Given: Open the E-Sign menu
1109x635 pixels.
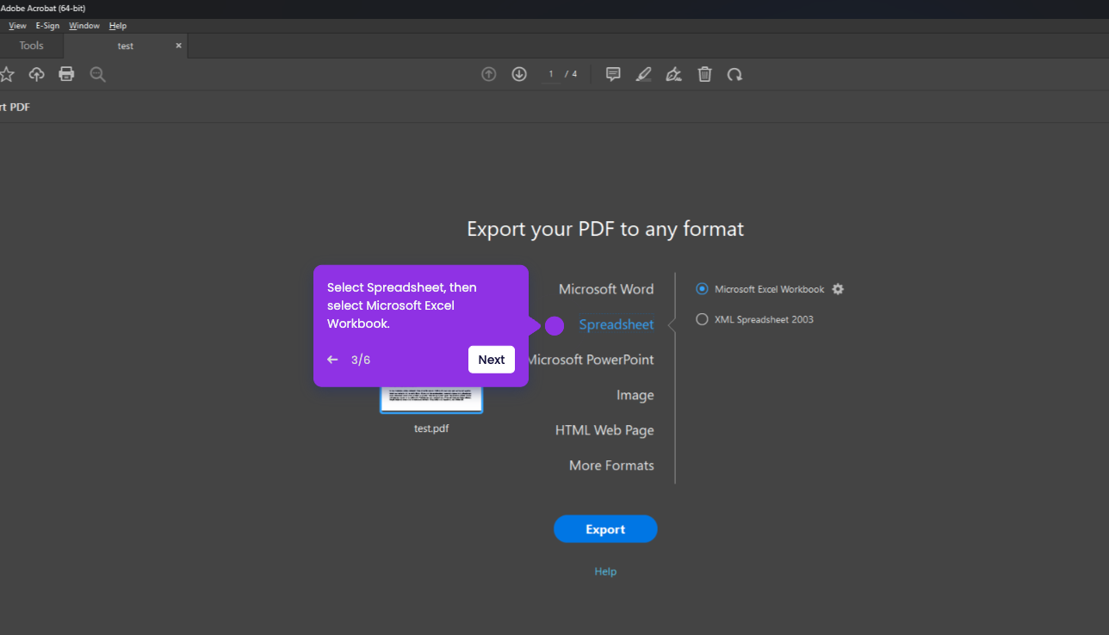Looking at the screenshot, I should click(47, 26).
